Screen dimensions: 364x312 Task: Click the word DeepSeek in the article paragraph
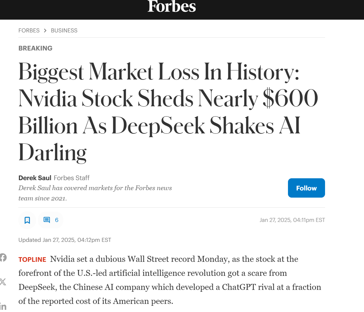click(38, 287)
